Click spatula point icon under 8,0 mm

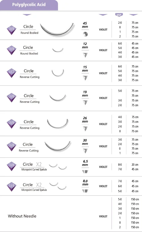pyautogui.click(x=85, y=191)
